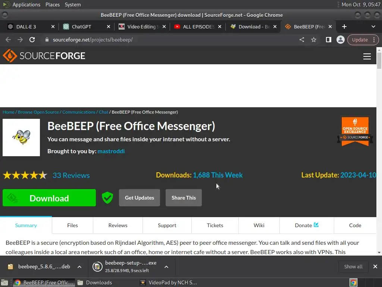
Task: Expand the tab search dropdown arrow
Action: (373, 27)
